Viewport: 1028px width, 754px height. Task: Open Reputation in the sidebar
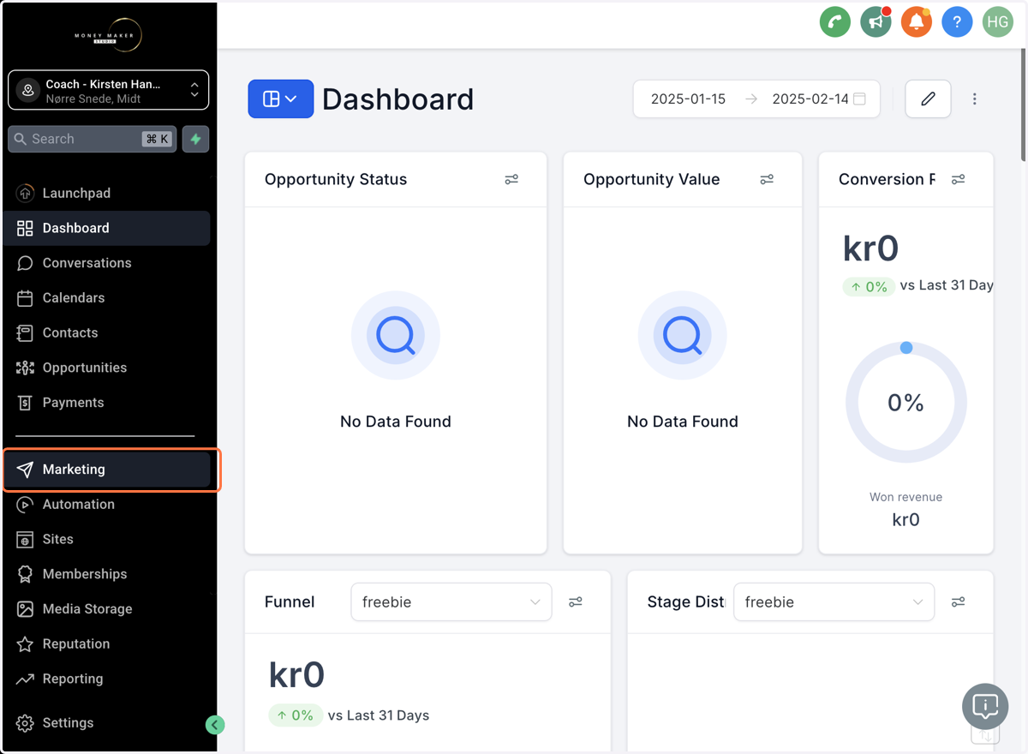(108, 644)
